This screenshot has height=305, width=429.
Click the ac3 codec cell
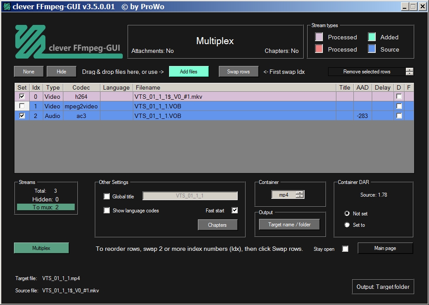pos(81,116)
